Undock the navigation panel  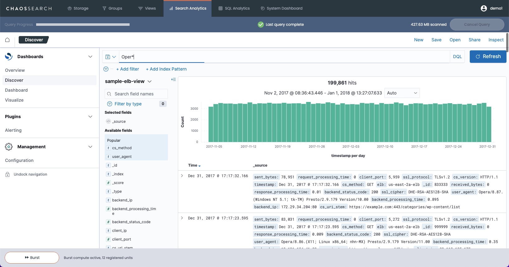pyautogui.click(x=30, y=174)
